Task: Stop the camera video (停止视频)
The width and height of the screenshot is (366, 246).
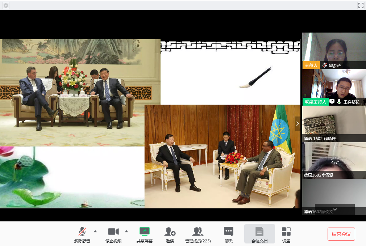Action: coord(113,234)
